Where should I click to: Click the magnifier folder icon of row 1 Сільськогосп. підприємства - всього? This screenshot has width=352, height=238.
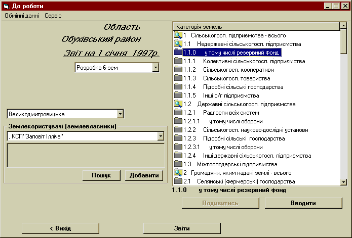click(x=178, y=35)
